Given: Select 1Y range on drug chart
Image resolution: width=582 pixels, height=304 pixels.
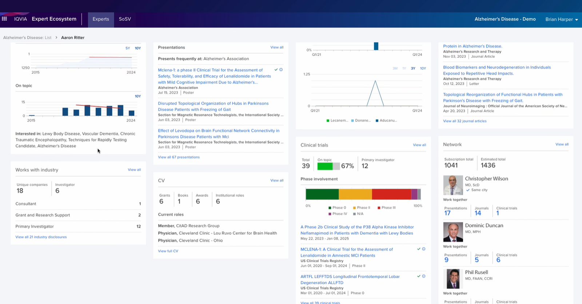Looking at the screenshot, I should (x=404, y=68).
